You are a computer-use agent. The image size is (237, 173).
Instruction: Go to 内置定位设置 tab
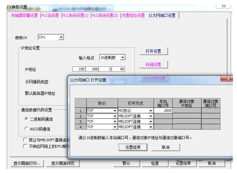[x=133, y=15]
